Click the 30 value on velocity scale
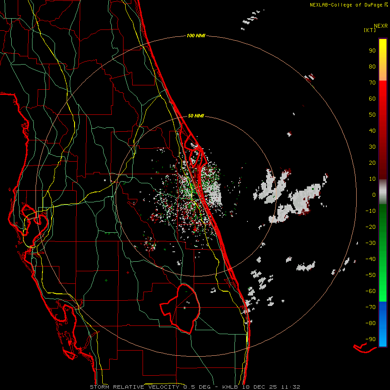Viewport: 390px width, 390px height. tap(372, 147)
